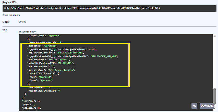Click the "submittedBusinessEIN" key
This screenshot has width=218, height=112.
coord(41,63)
